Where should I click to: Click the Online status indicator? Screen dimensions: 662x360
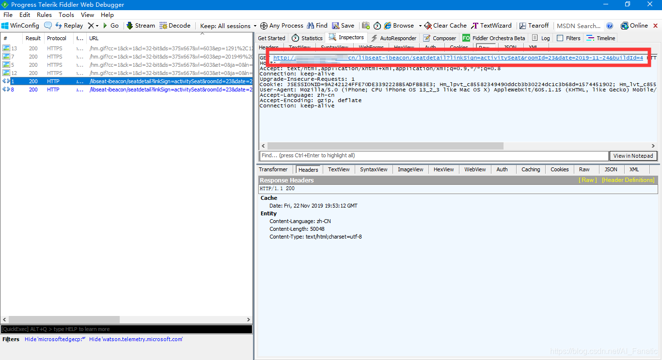(634, 26)
